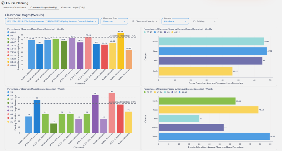Remove the Classroom Type filter value
This screenshot has height=151, width=282.
125,21
